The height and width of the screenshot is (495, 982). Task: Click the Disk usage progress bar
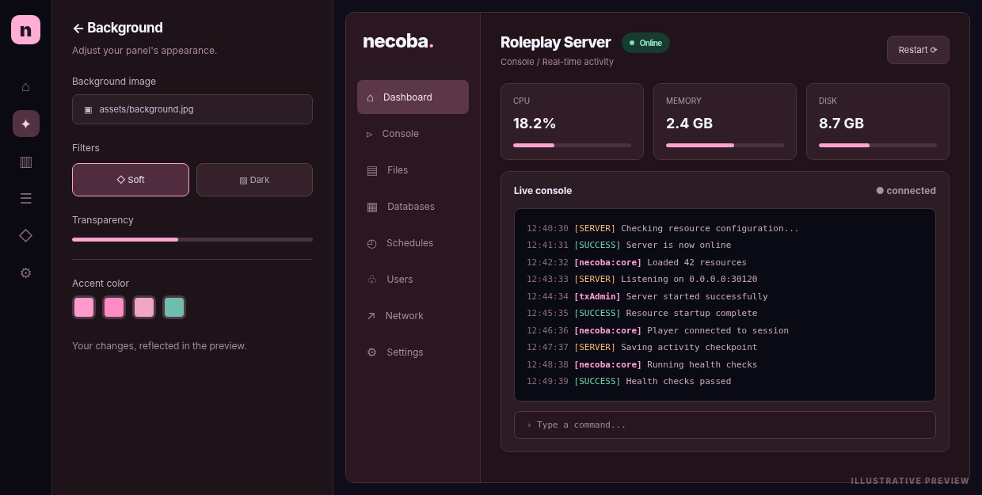pos(877,146)
